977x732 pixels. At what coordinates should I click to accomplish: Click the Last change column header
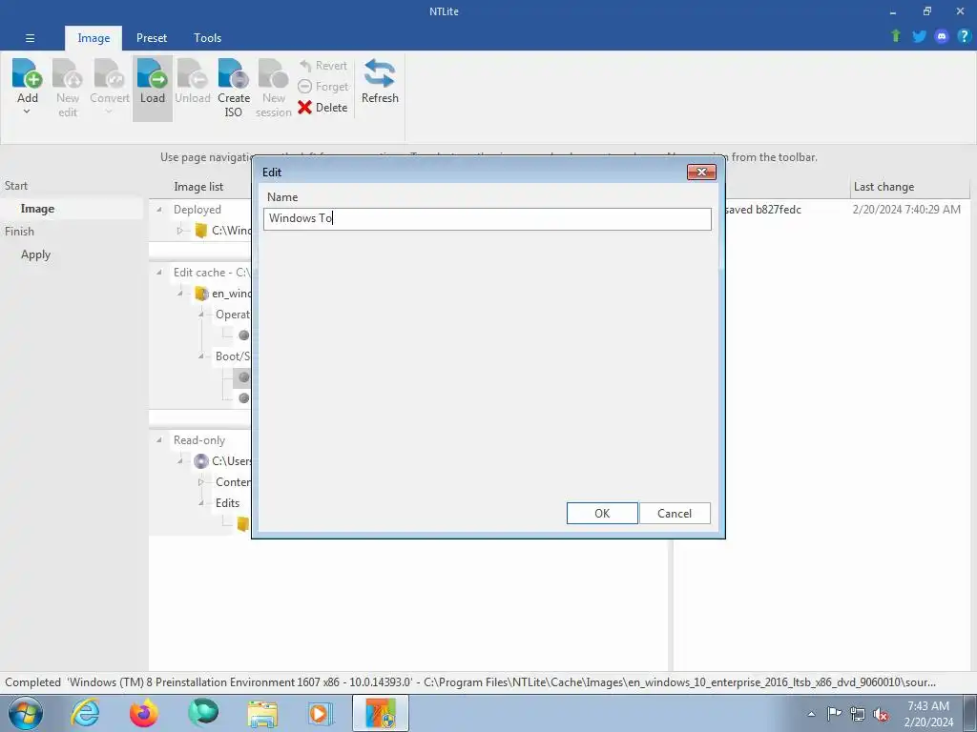point(883,187)
